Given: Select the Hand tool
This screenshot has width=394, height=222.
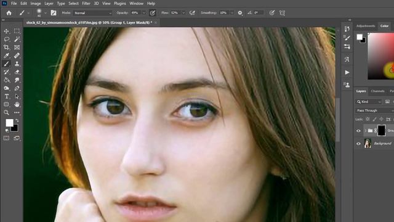Looking at the screenshot, I should (17, 104).
